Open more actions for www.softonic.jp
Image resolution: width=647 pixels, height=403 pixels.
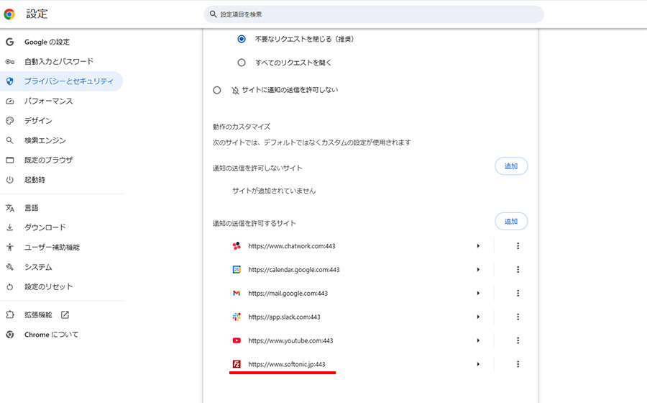[518, 364]
